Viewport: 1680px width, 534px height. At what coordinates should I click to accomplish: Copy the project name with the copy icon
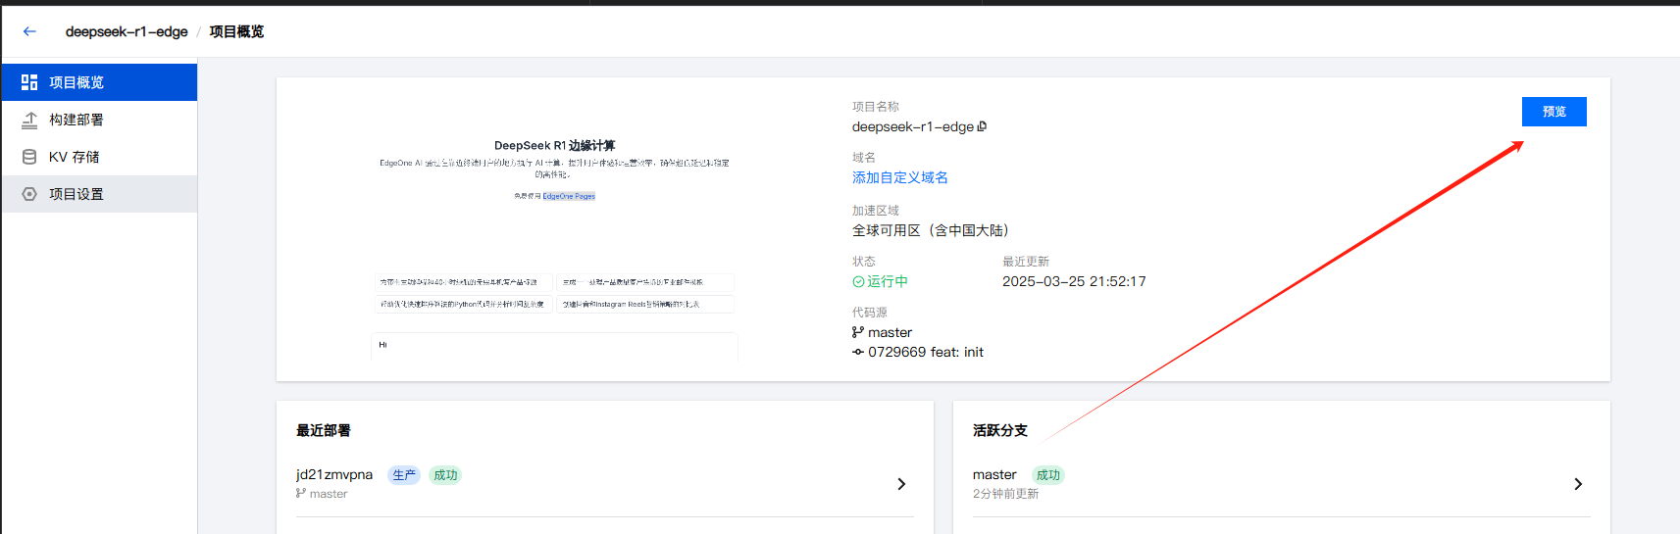tap(982, 126)
